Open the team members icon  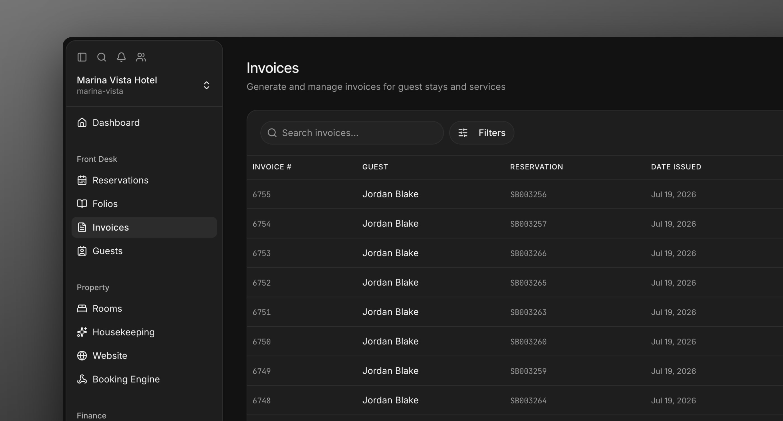coord(141,57)
